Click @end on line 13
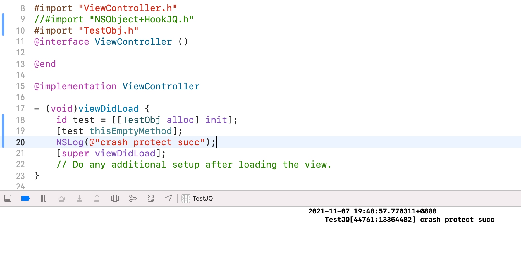Viewport: 521px width, 271px height. tap(45, 64)
